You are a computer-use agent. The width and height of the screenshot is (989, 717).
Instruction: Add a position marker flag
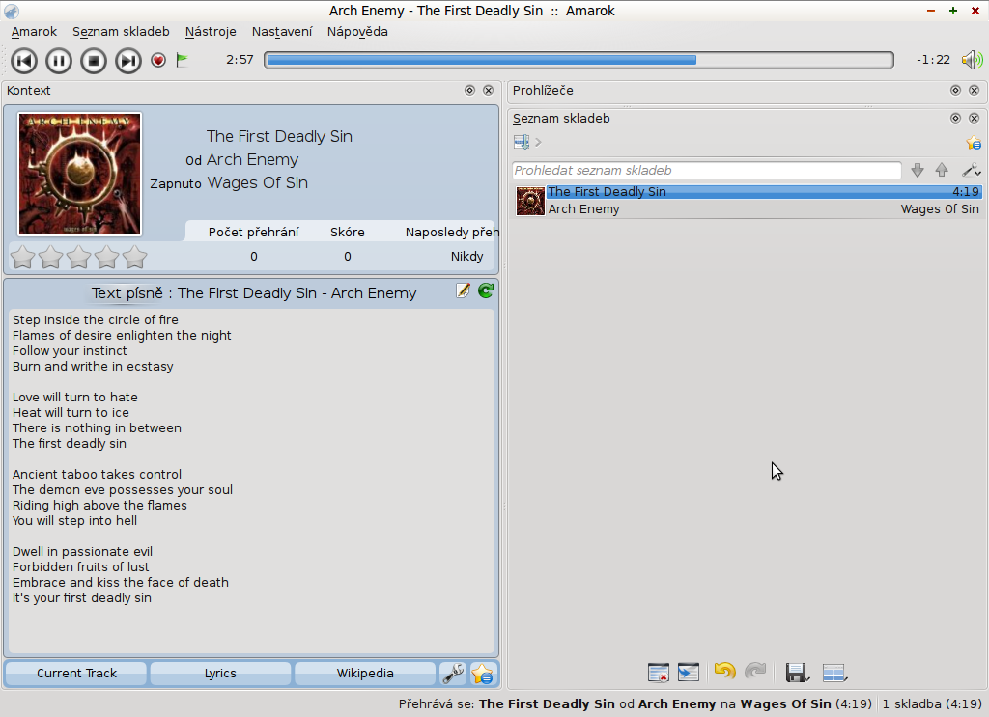click(x=182, y=60)
